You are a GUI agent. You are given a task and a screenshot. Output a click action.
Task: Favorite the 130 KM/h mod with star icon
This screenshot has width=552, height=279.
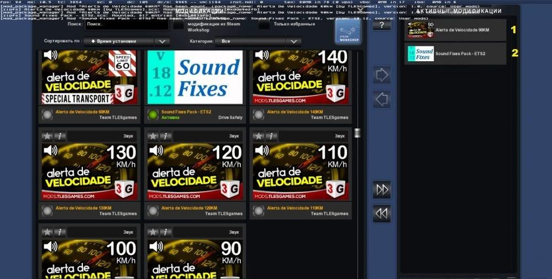[47, 136]
